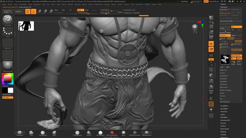Click the Xpose icon on right shelf
The width and height of the screenshot is (246, 138).
[x=211, y=115]
